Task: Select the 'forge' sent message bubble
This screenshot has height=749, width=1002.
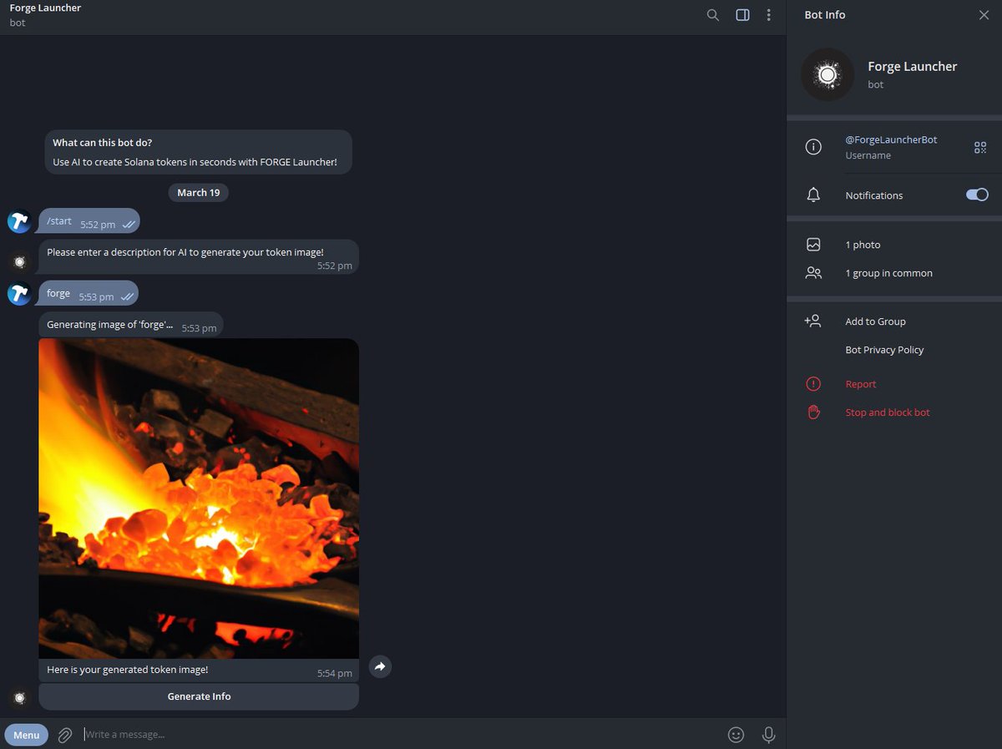Action: click(89, 293)
